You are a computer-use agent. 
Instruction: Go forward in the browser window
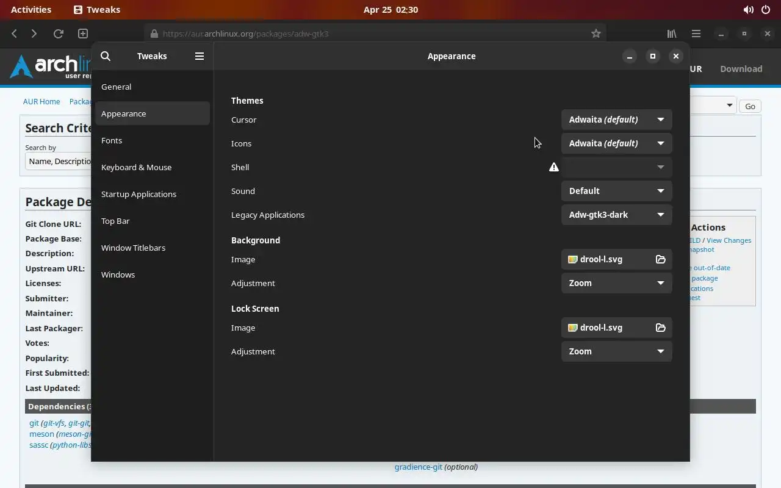(x=34, y=34)
